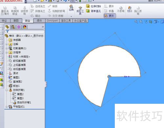Select the 边线法兰 edge flange tool
The width and height of the screenshot is (164, 128).
click(x=38, y=6)
